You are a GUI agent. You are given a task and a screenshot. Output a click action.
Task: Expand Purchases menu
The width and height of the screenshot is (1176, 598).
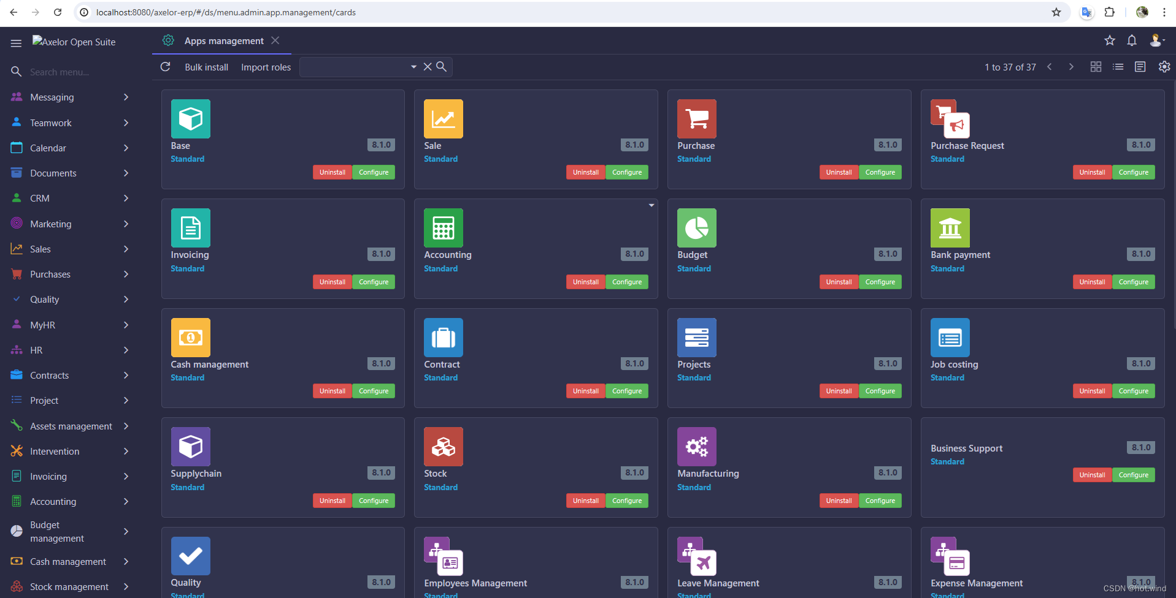click(x=126, y=274)
